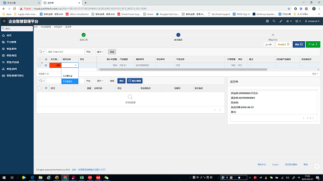Click the lower grid 编辑 edit button
The height and width of the screenshot is (181, 323).
(112, 81)
